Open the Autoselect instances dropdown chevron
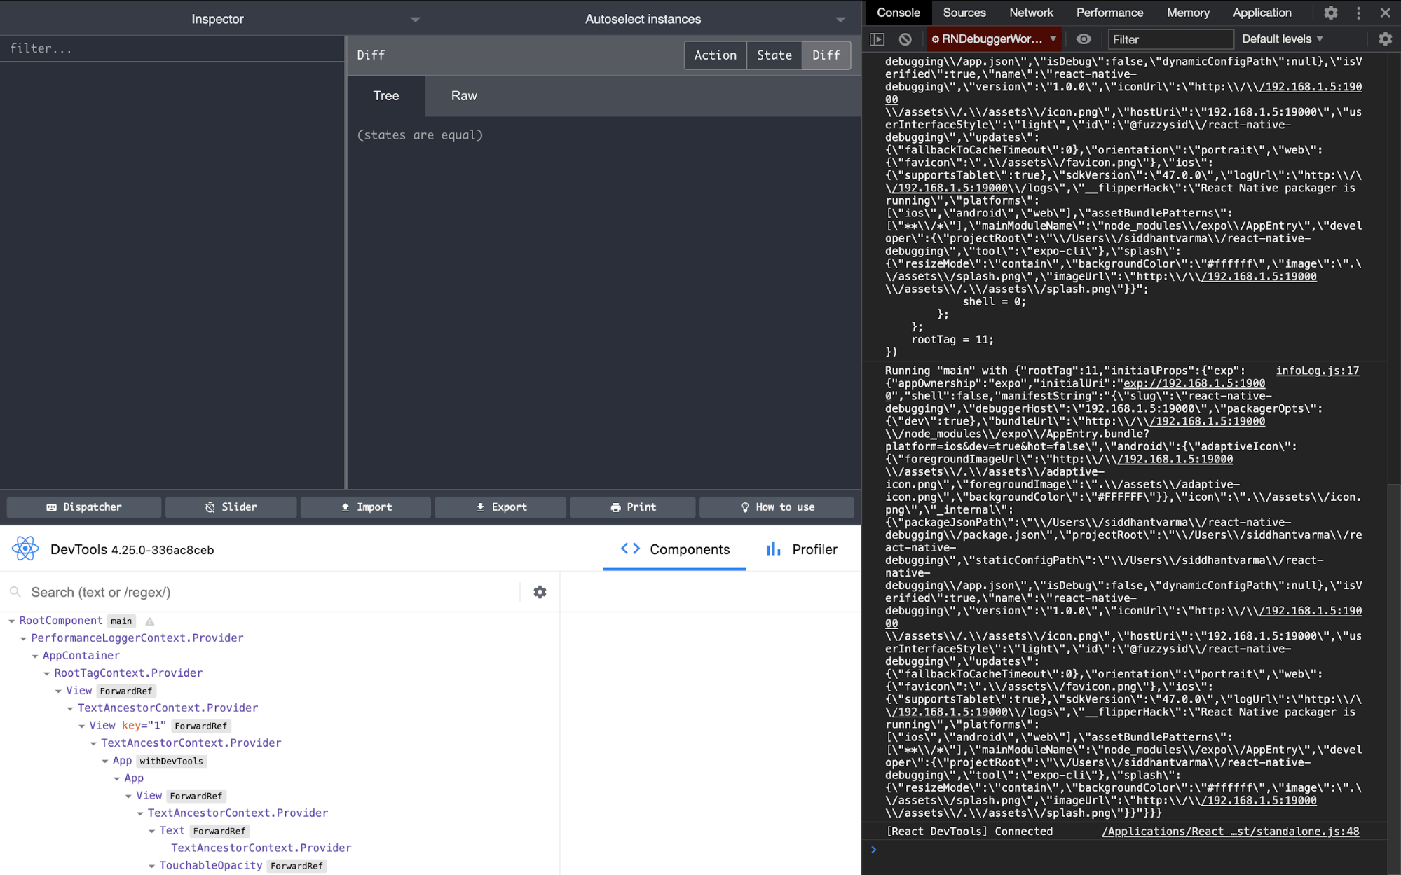Screen dimensions: 1401x875 pos(840,20)
